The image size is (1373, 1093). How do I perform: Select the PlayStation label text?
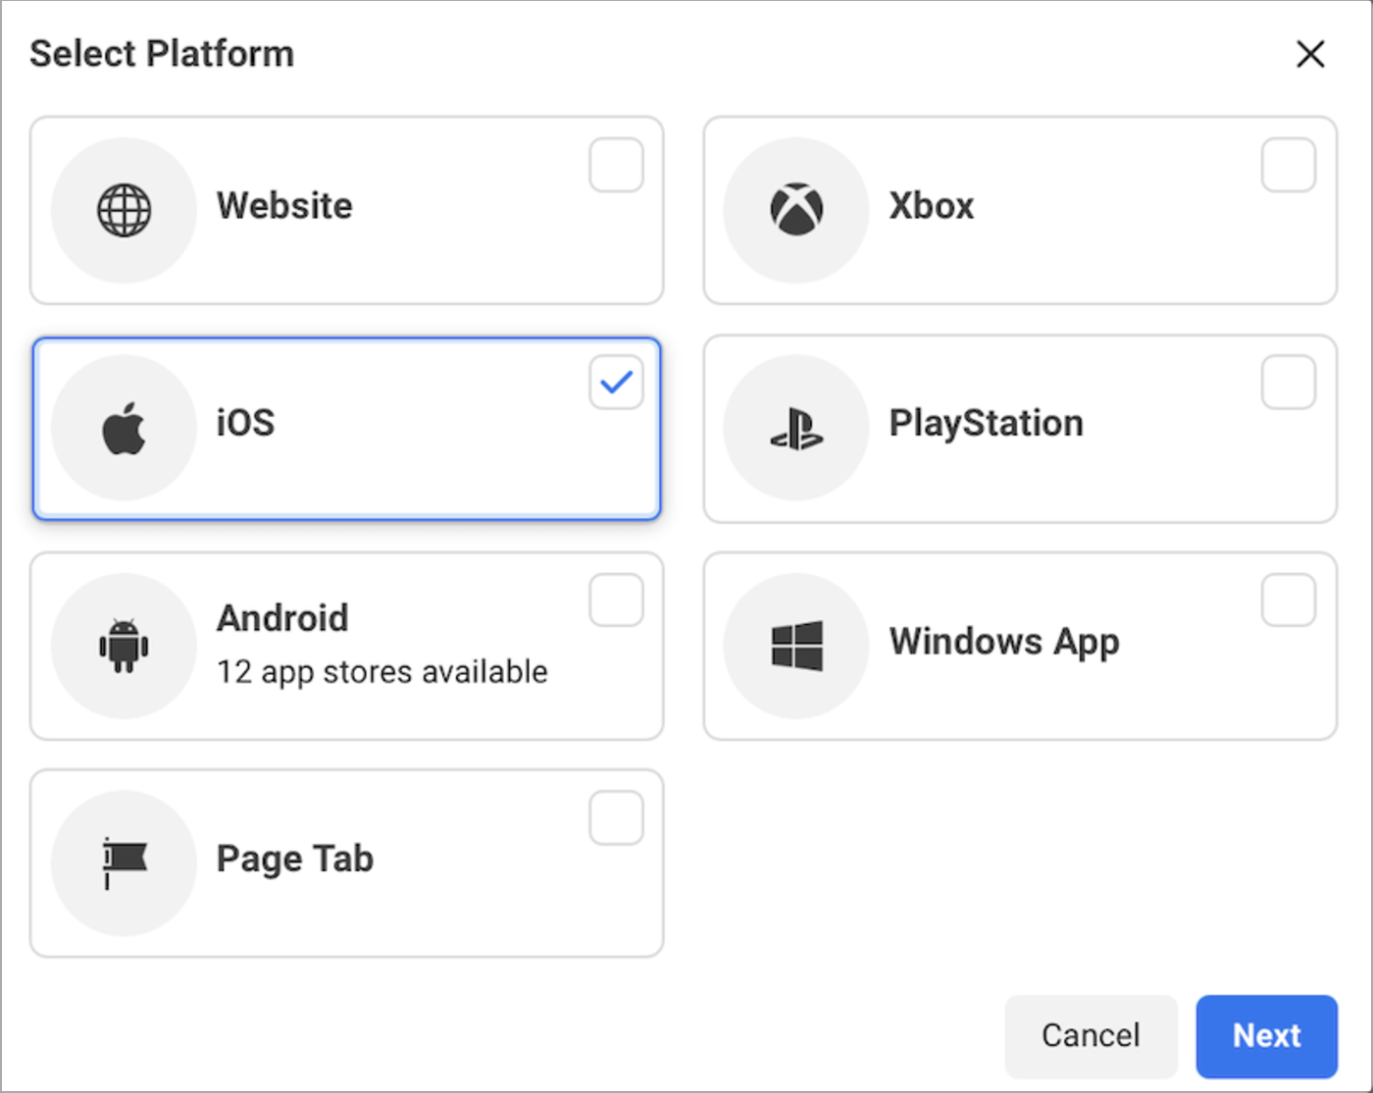pos(987,424)
